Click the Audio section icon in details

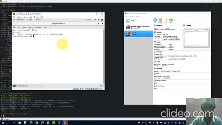click(x=155, y=62)
